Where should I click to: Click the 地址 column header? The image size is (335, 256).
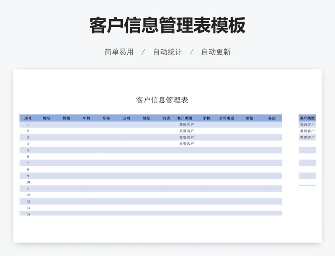click(147, 118)
